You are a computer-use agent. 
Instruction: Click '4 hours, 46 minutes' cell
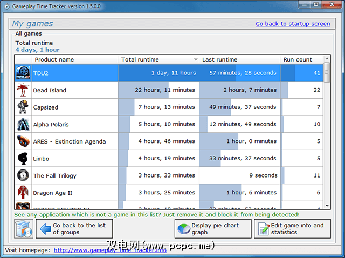[x=158, y=141]
